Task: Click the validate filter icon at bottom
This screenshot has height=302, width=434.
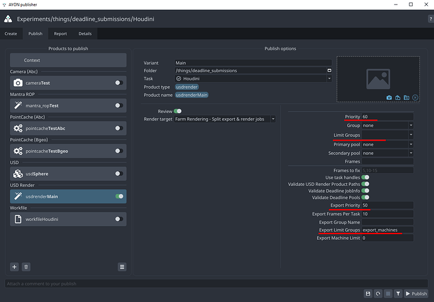Action: tap(398, 293)
